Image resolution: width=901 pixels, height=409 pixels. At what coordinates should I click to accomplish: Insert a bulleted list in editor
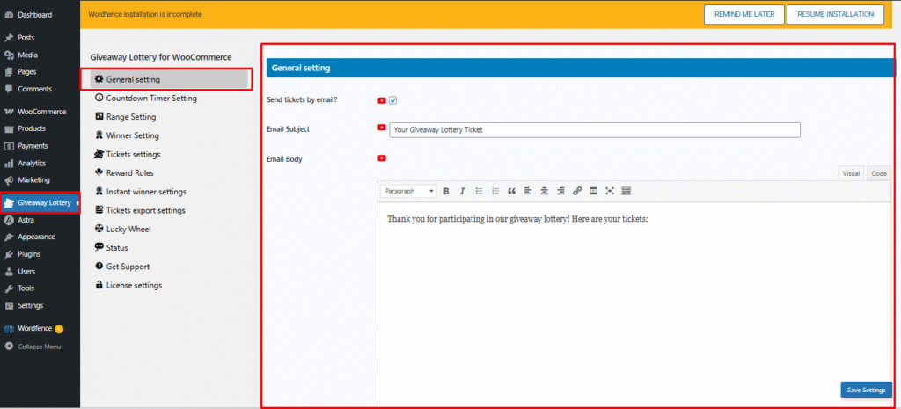click(479, 191)
